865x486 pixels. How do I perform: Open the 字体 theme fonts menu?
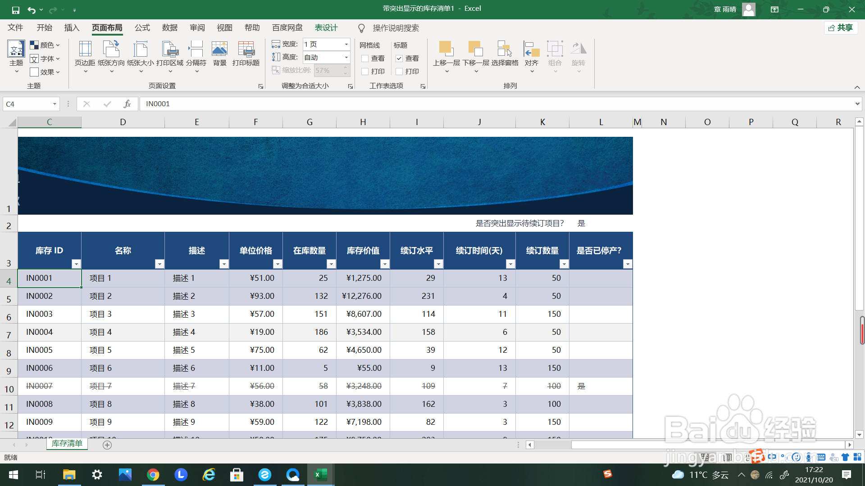click(45, 58)
